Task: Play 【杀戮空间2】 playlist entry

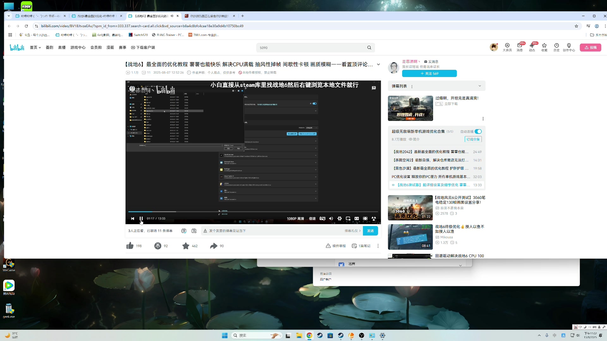Action: coord(437,160)
